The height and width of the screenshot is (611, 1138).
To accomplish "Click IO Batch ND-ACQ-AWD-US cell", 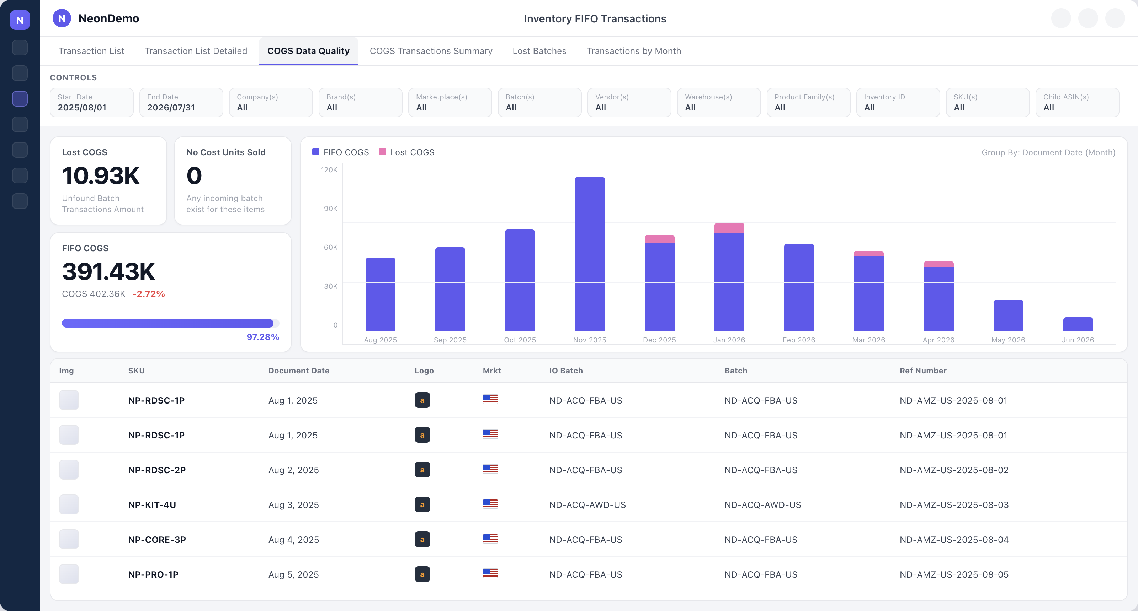I will 587,505.
